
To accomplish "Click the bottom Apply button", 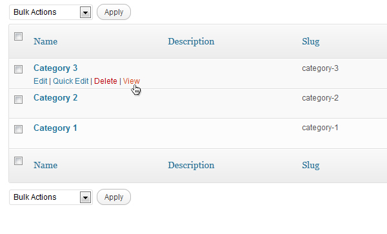I will point(114,197).
